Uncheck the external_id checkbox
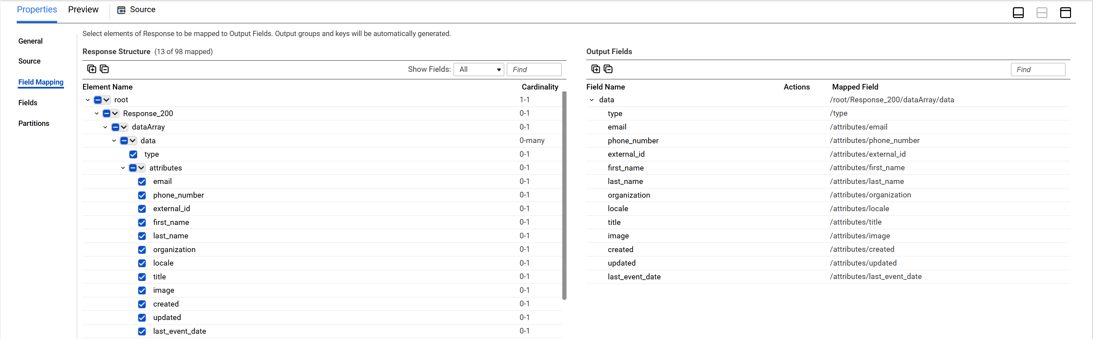1093x339 pixels. pyautogui.click(x=142, y=209)
